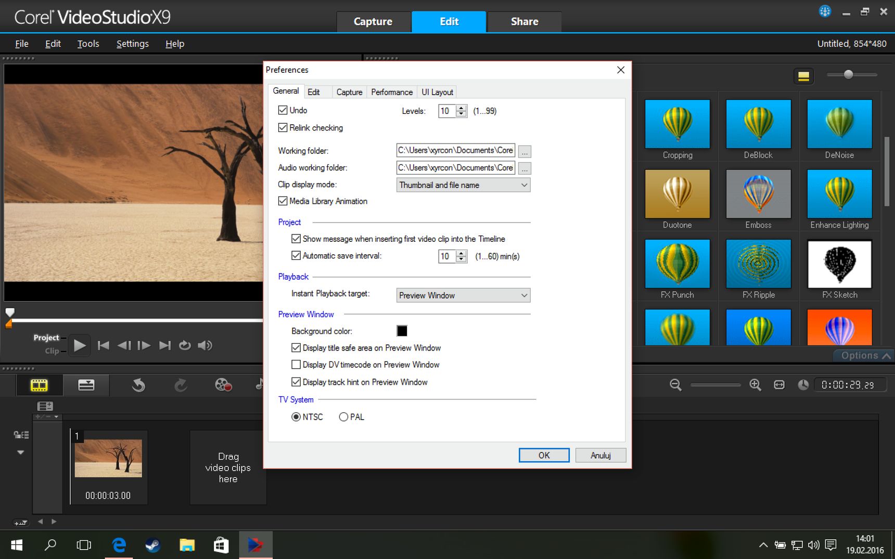
Task: Open the Record/Capture option
Action: pyautogui.click(x=223, y=385)
